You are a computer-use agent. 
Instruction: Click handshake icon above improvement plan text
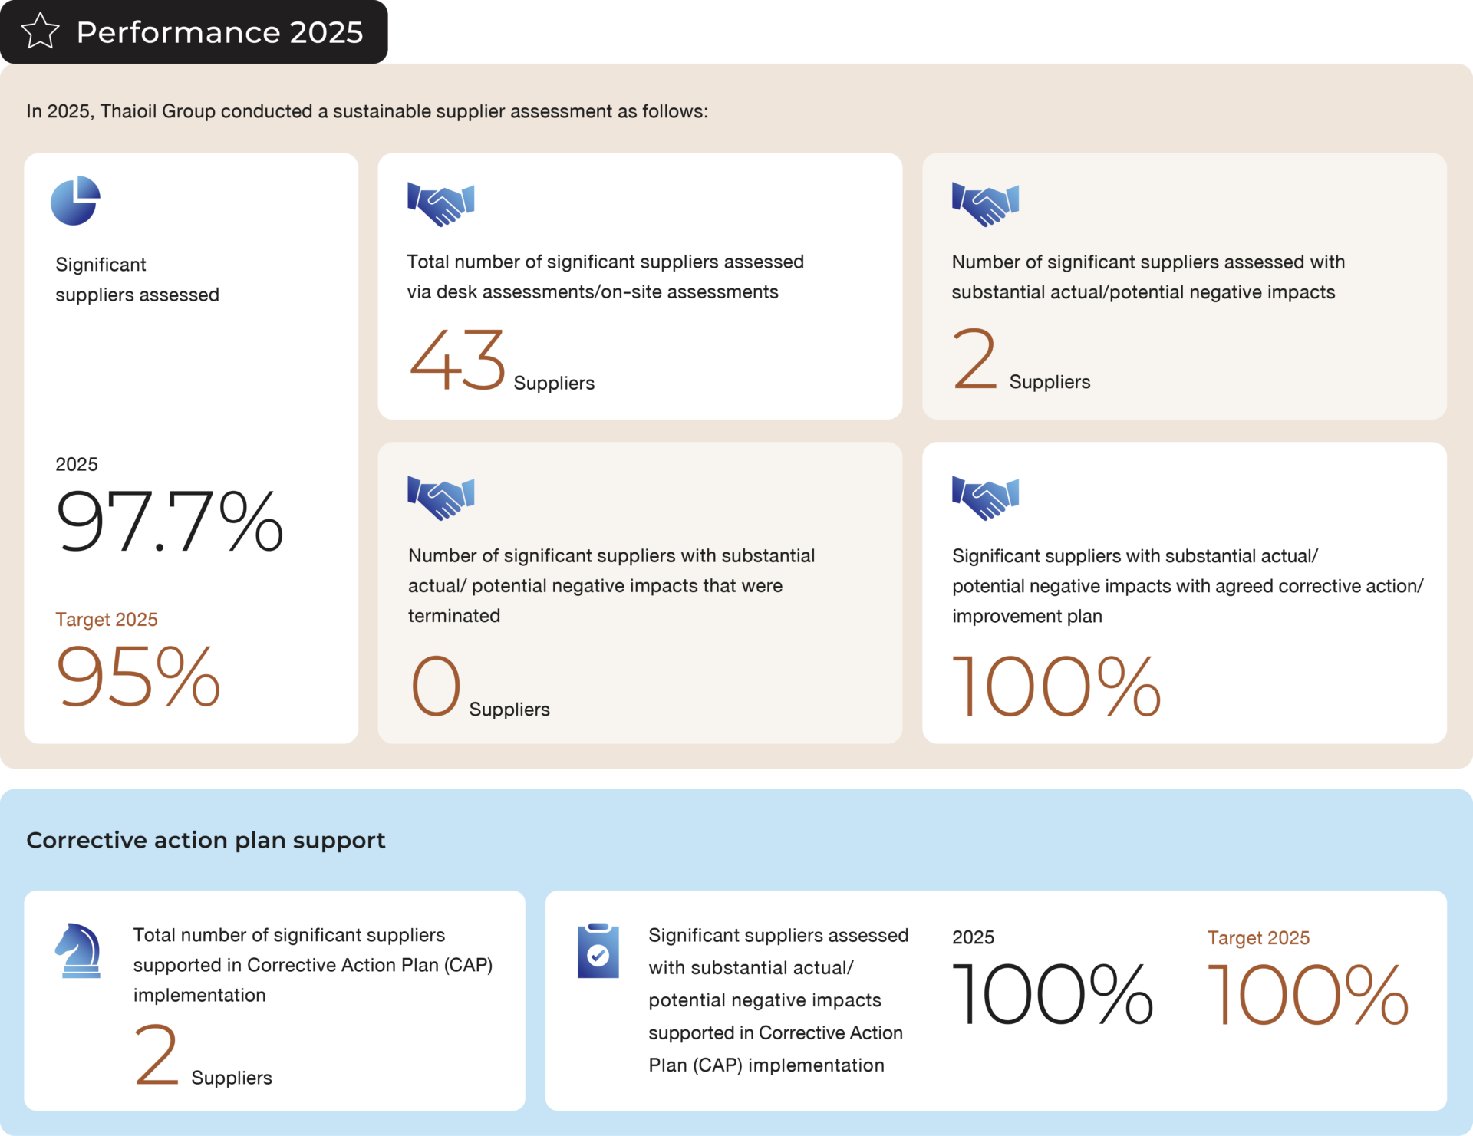(x=985, y=497)
